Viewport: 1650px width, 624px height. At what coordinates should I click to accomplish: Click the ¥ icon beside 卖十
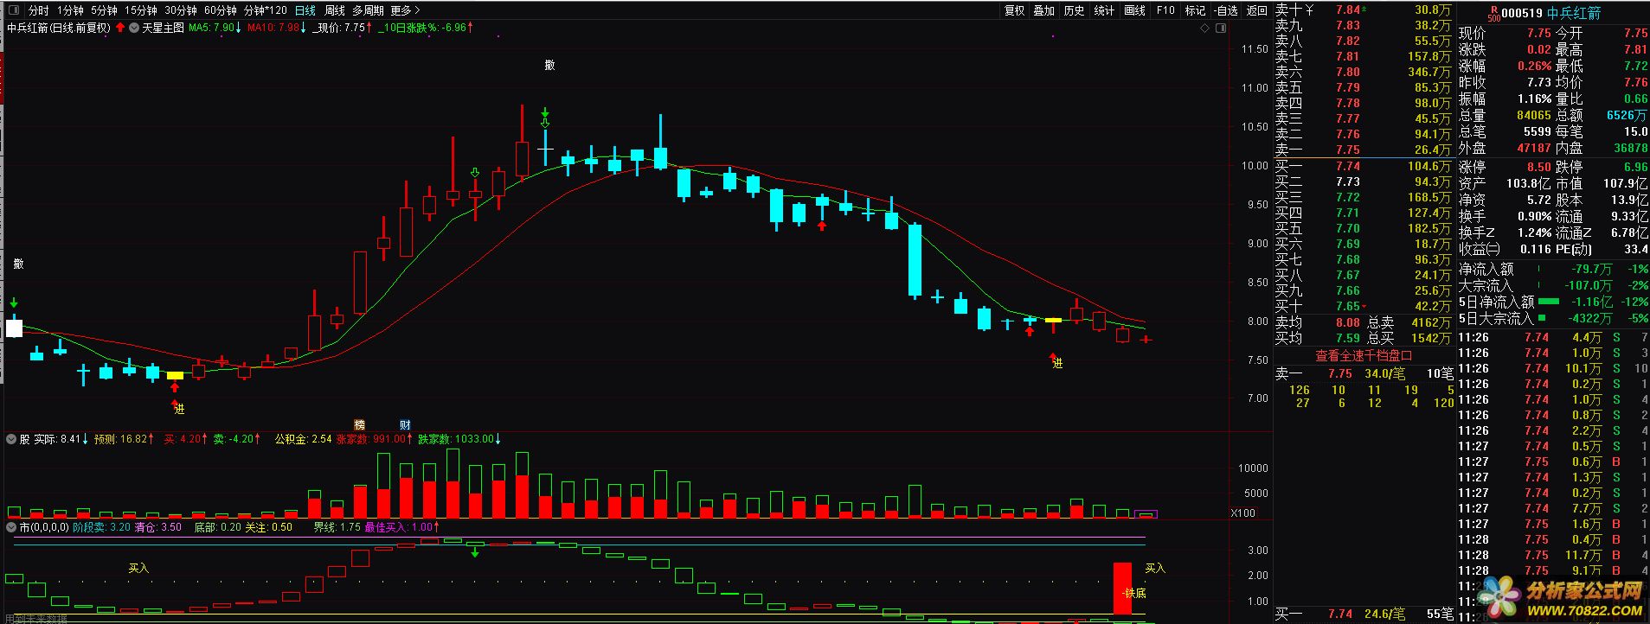pyautogui.click(x=1309, y=10)
